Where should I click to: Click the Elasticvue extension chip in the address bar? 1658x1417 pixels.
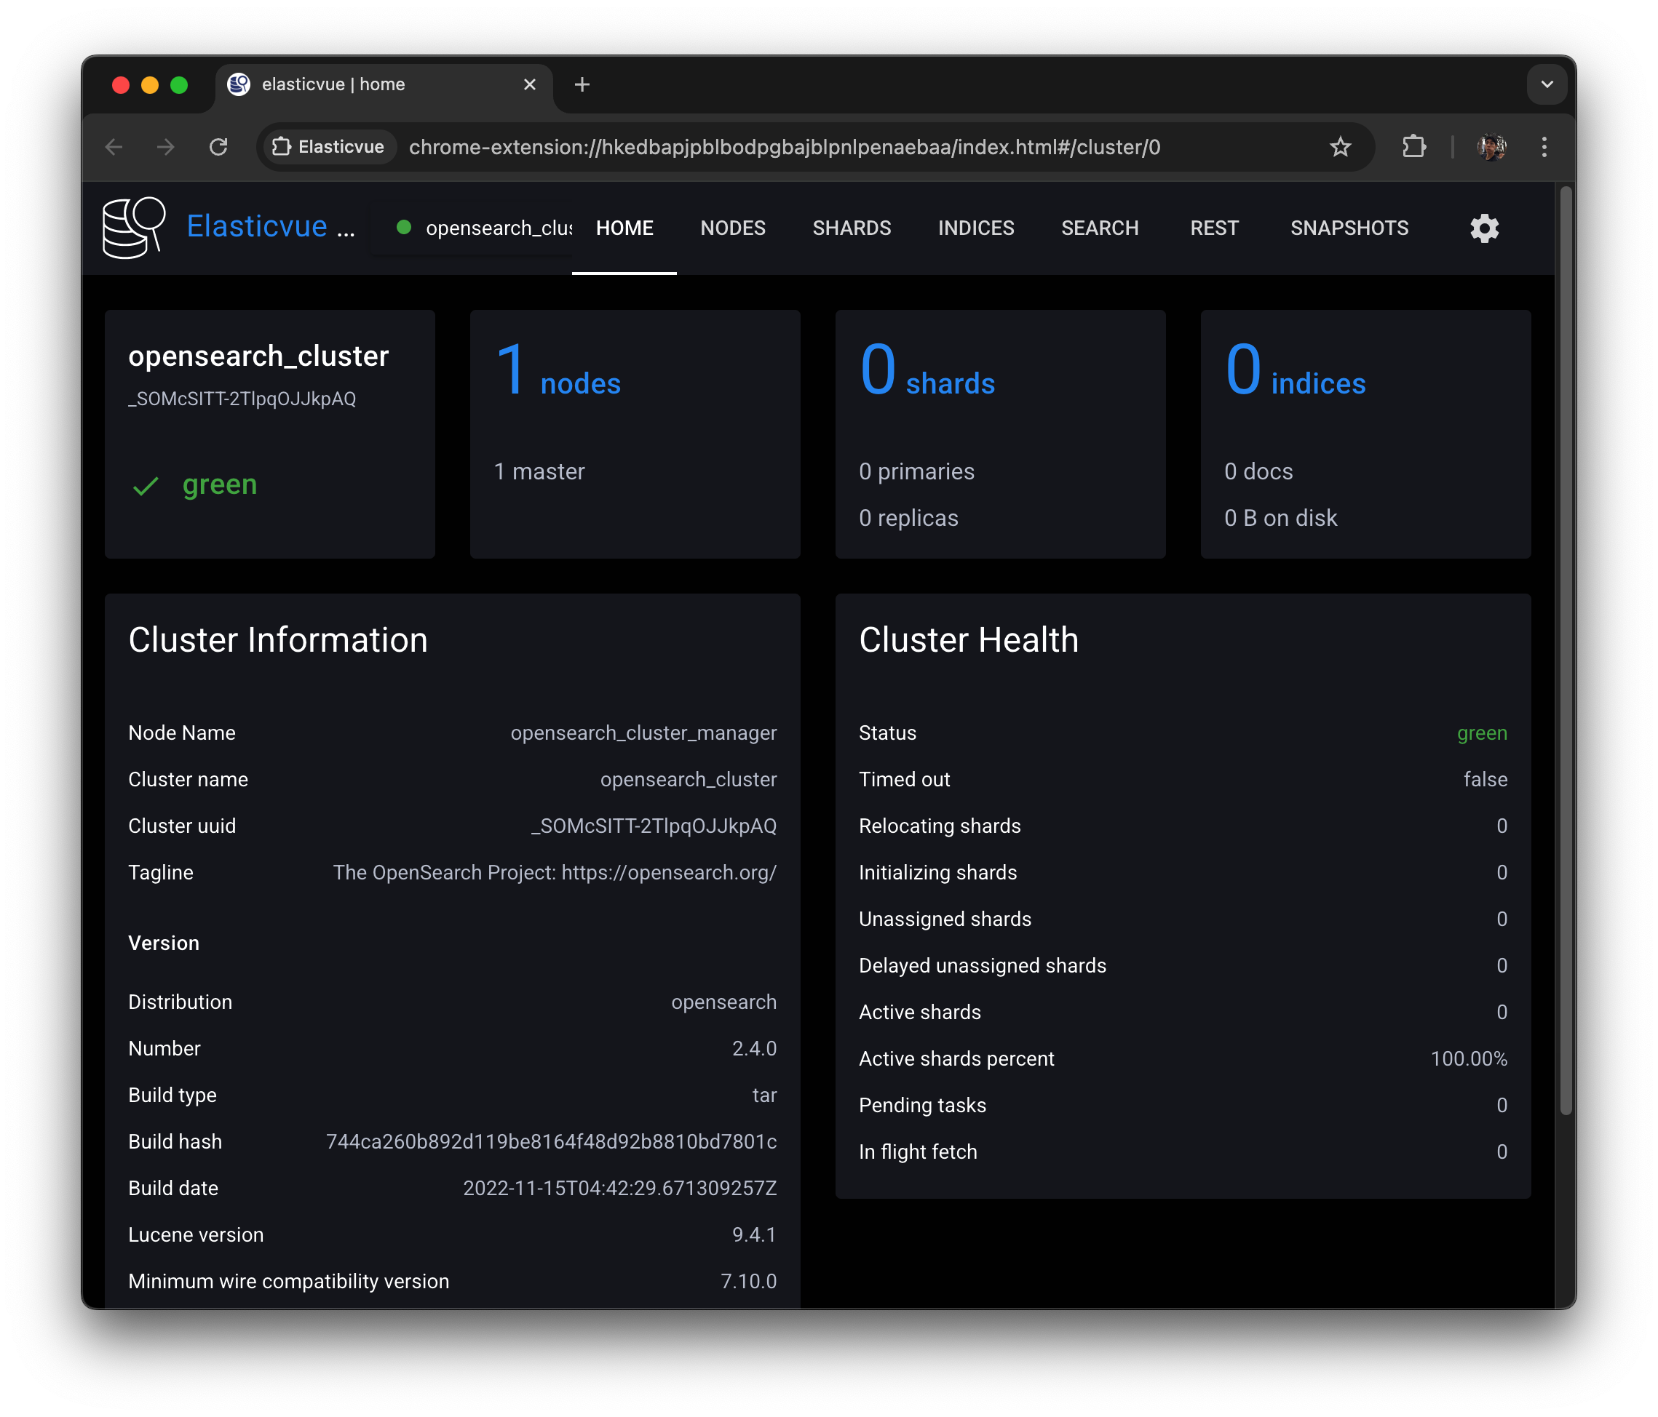[x=329, y=147]
